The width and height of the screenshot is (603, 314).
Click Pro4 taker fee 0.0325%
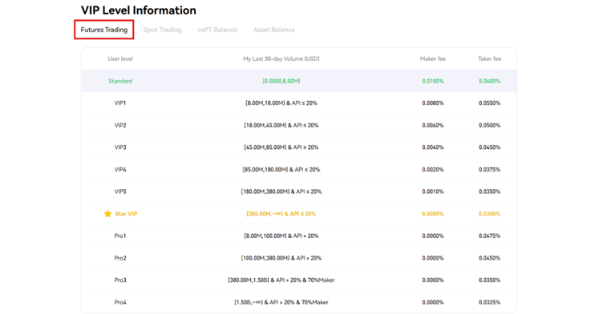click(x=490, y=302)
